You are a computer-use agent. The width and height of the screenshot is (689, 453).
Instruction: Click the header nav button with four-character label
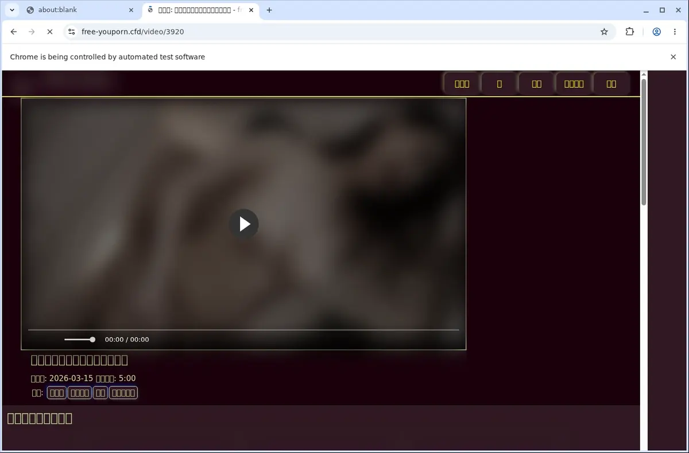pyautogui.click(x=574, y=84)
